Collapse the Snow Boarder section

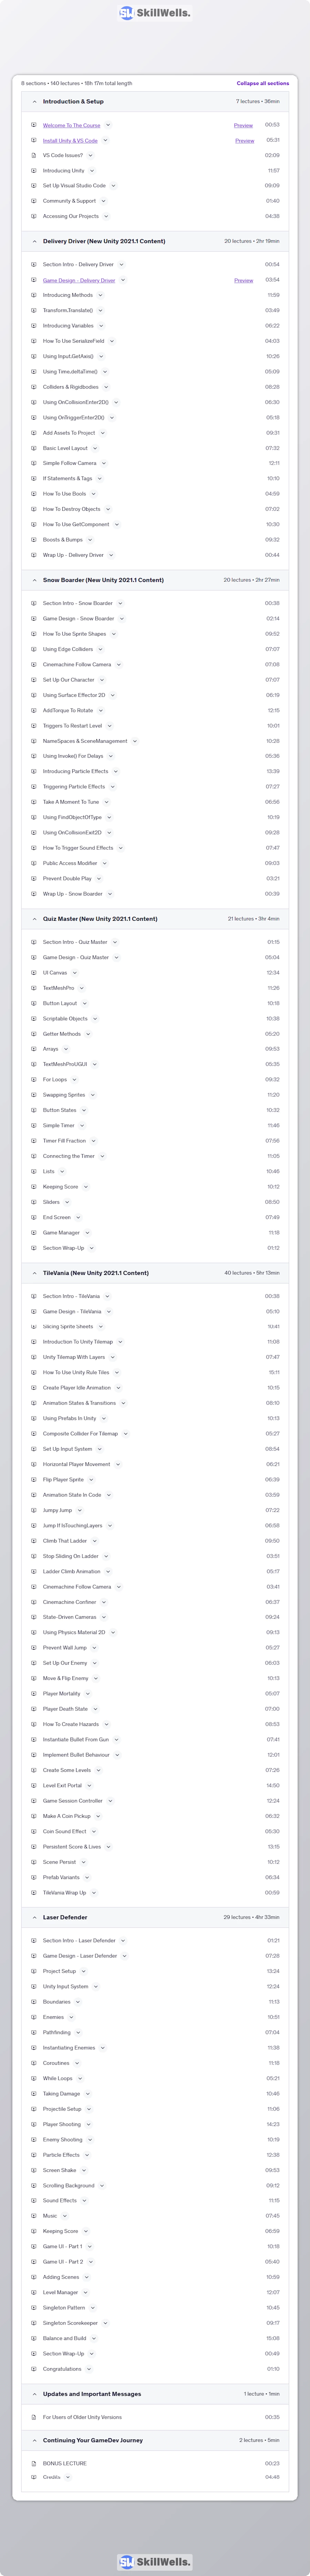coord(155,580)
